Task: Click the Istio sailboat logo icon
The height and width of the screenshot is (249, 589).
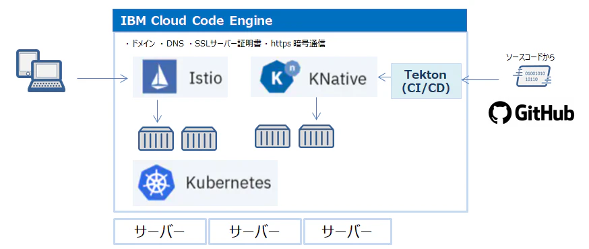Action: (159, 77)
